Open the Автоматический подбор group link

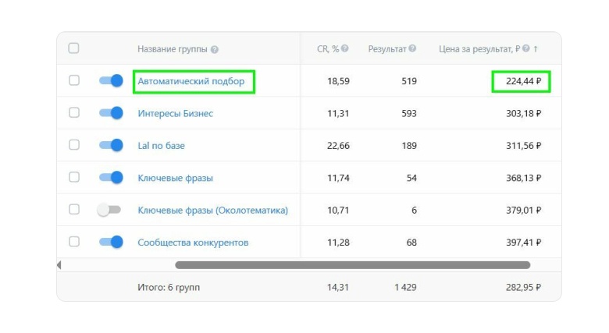[191, 82]
